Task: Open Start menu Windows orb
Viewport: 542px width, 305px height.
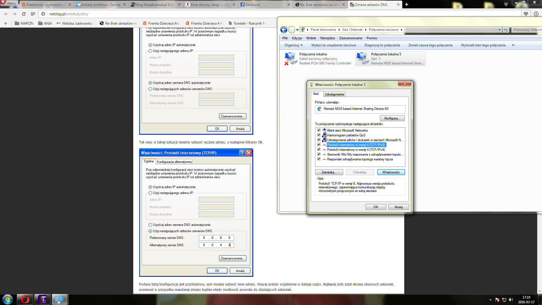Action: (8, 299)
